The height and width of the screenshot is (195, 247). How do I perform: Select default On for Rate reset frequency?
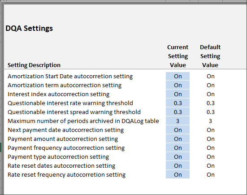click(211, 174)
